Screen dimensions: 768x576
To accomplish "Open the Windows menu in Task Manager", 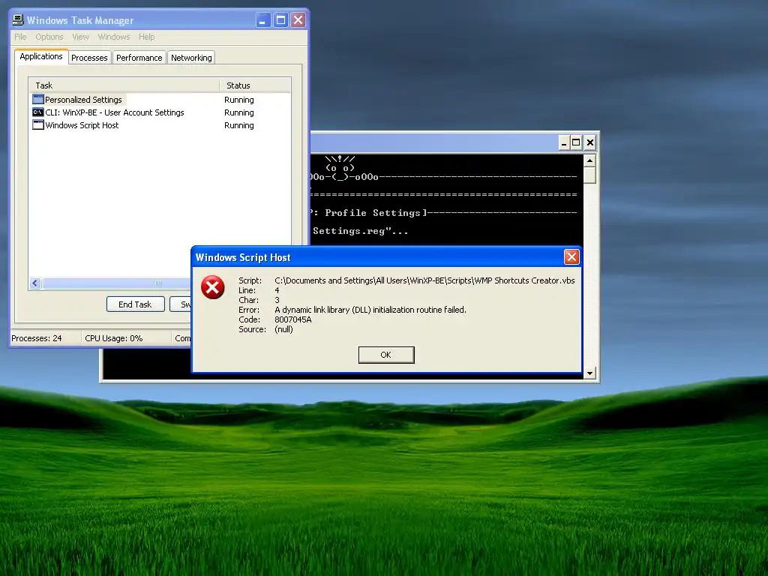I will point(114,37).
